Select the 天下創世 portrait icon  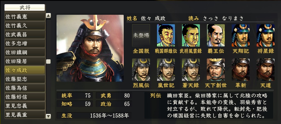pyautogui.click(x=216, y=70)
